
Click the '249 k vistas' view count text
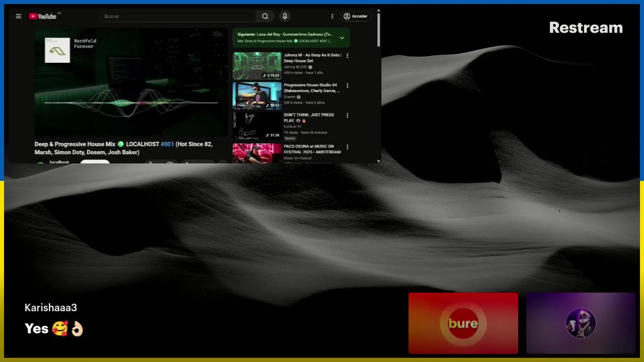pyautogui.click(x=293, y=103)
